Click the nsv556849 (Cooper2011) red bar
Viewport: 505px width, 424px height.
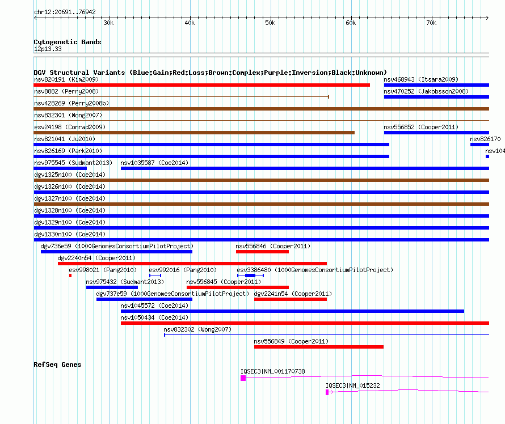(x=319, y=347)
